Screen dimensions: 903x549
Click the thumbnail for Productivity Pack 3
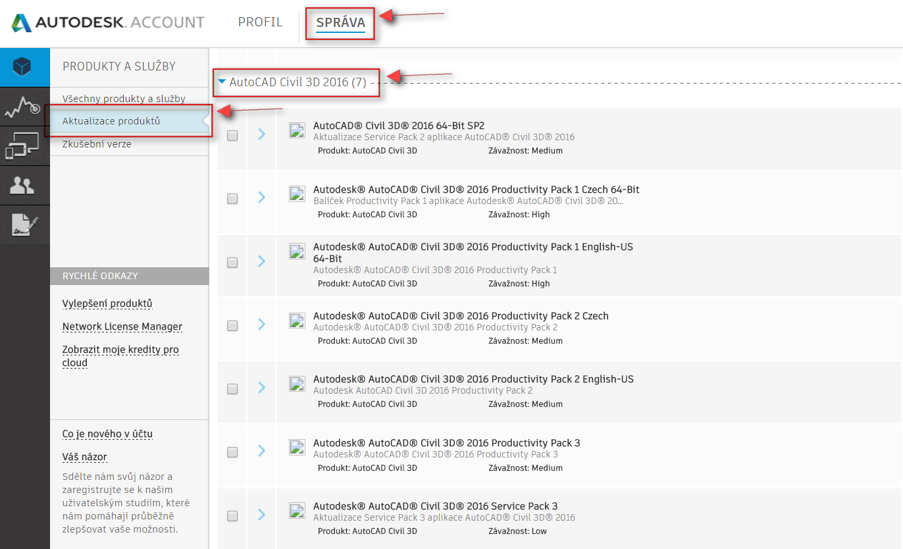click(x=297, y=447)
